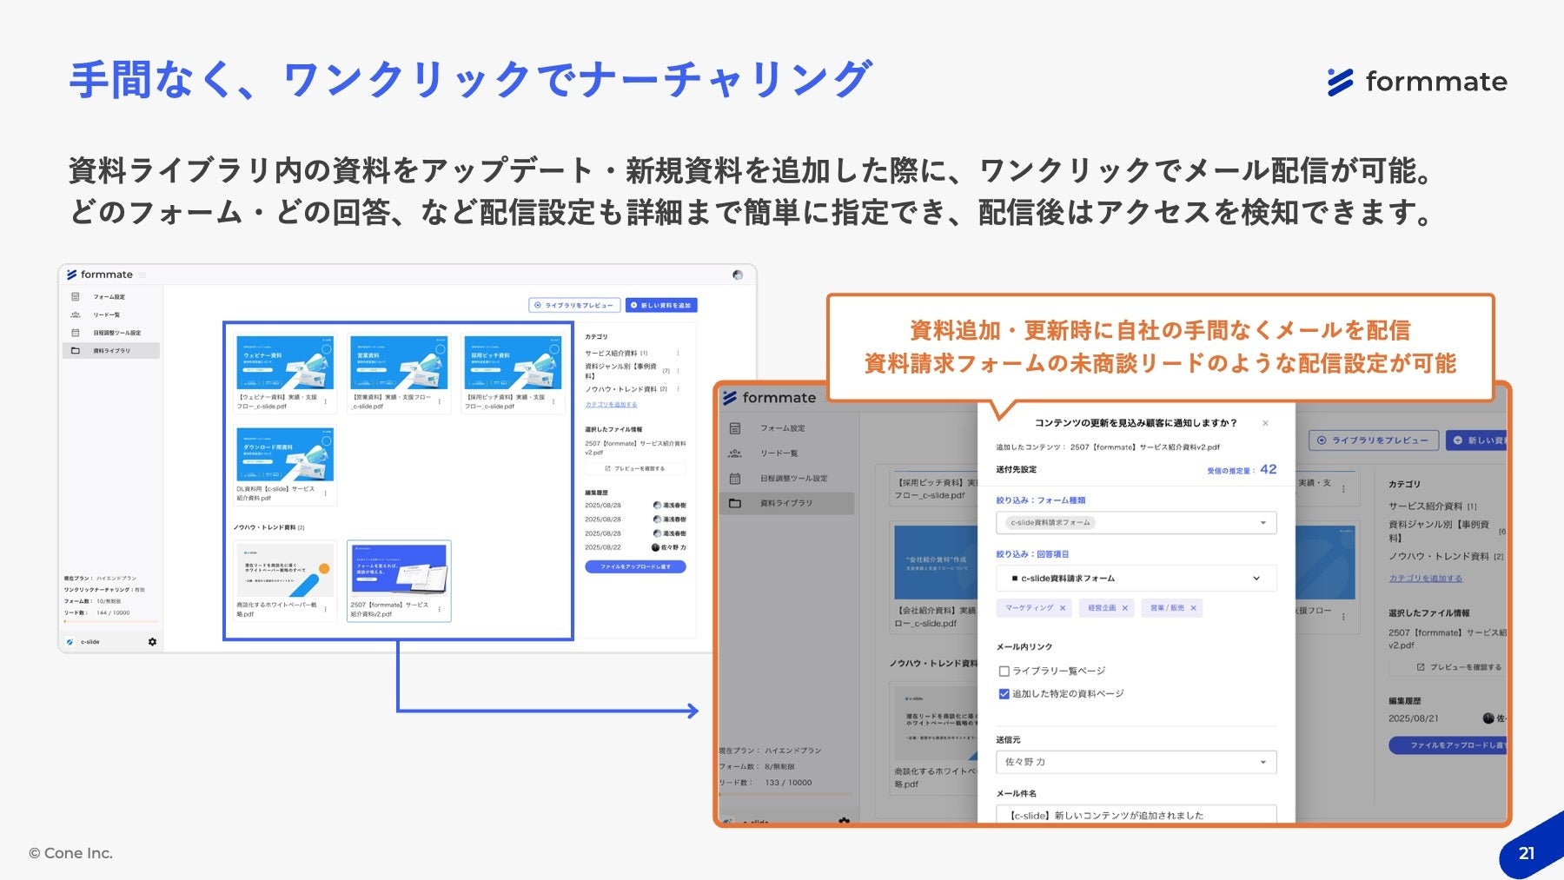Click ファイルをアップロードし直す button in smaller window

(x=635, y=566)
